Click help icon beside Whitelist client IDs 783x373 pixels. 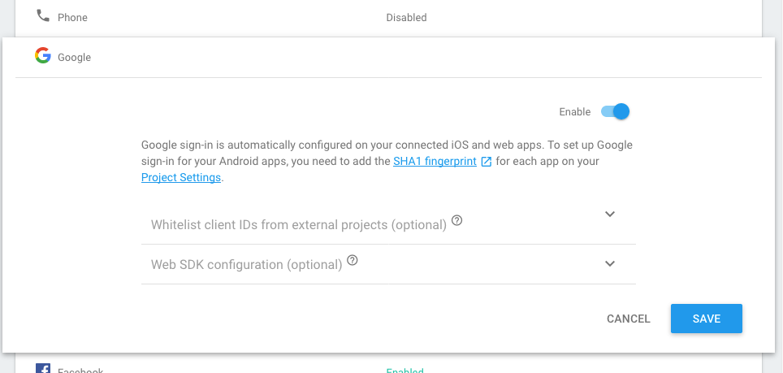click(x=457, y=220)
